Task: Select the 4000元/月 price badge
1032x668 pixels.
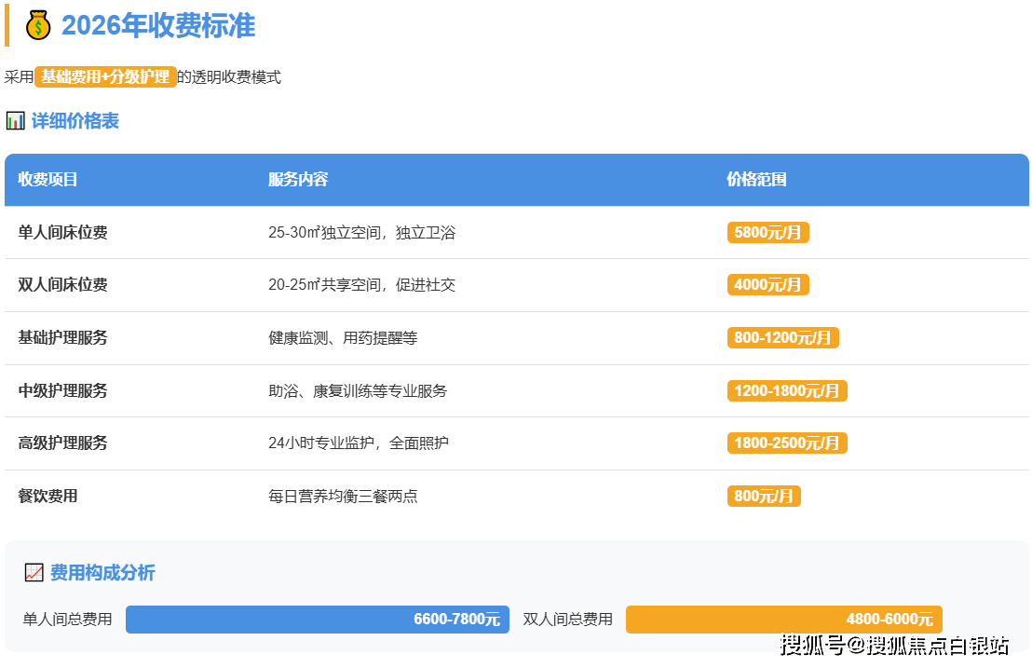Action: click(767, 285)
